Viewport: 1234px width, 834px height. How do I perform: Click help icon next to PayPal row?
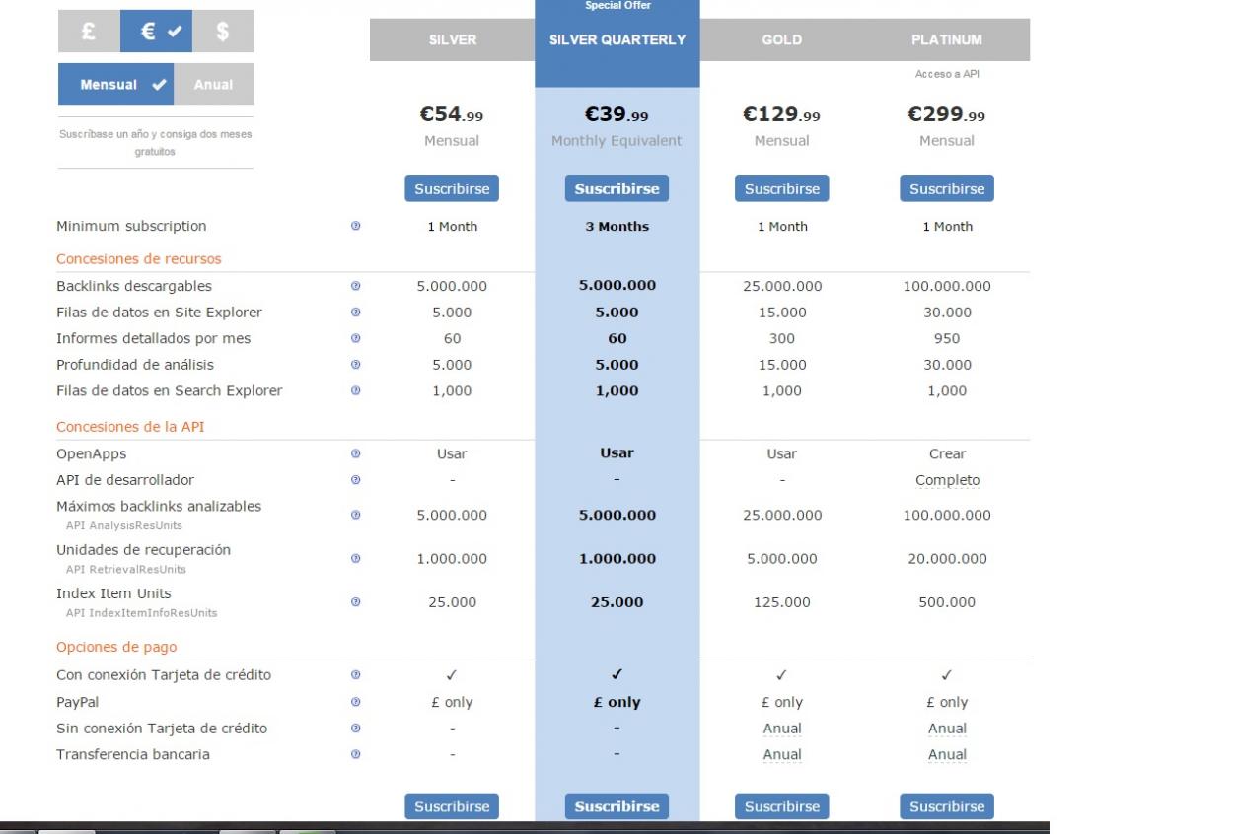coord(355,702)
